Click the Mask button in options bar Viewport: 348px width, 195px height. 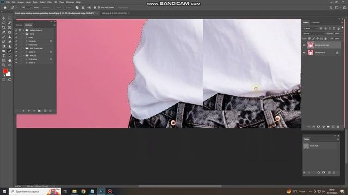[59, 8]
